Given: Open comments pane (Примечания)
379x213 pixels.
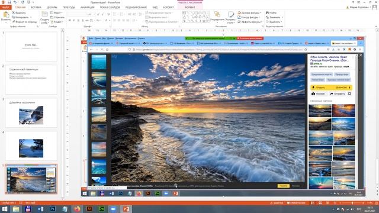Looking at the screenshot, I should (296, 203).
